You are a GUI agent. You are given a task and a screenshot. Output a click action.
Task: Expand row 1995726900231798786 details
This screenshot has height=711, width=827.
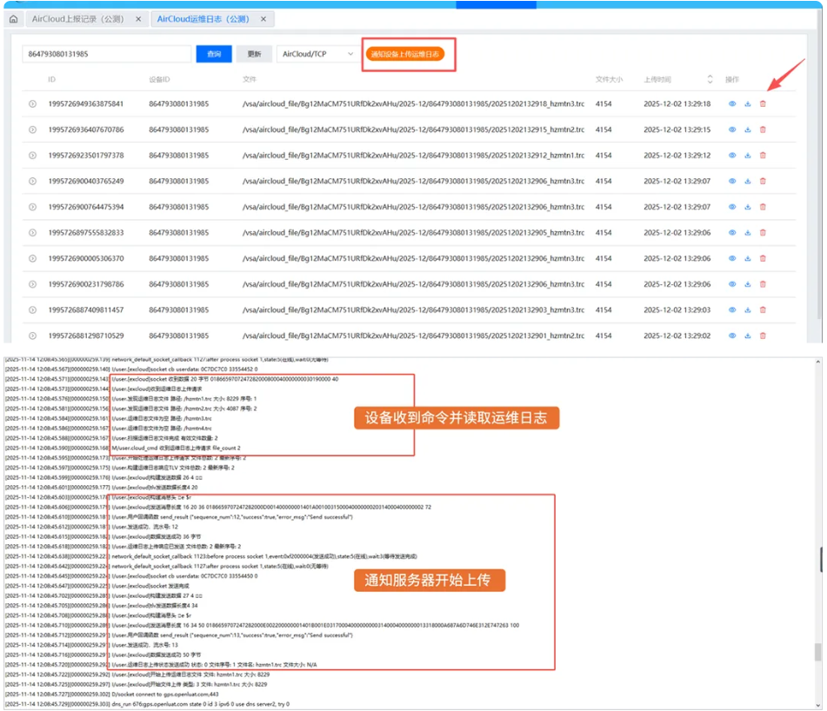[33, 284]
